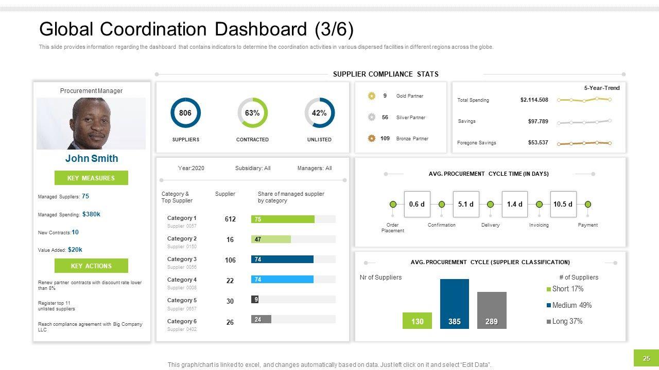This screenshot has width=659, height=370.
Task: Select the 42% Unlisted donut chart
Action: [319, 113]
